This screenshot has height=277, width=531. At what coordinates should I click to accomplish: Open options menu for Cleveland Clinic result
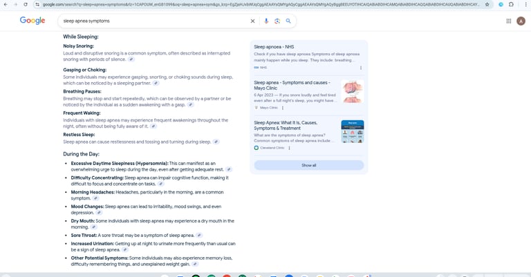pos(289,148)
